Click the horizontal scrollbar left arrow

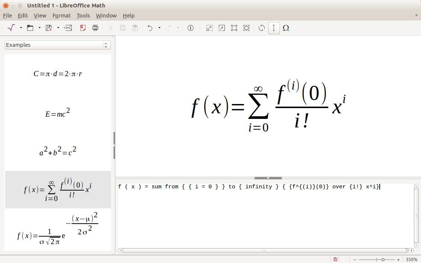120,251
